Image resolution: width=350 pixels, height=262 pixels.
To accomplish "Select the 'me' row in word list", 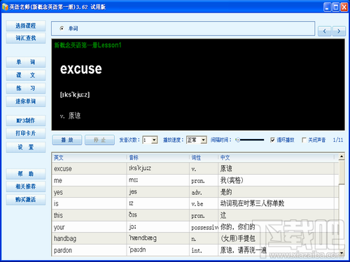I will click(x=195, y=180).
